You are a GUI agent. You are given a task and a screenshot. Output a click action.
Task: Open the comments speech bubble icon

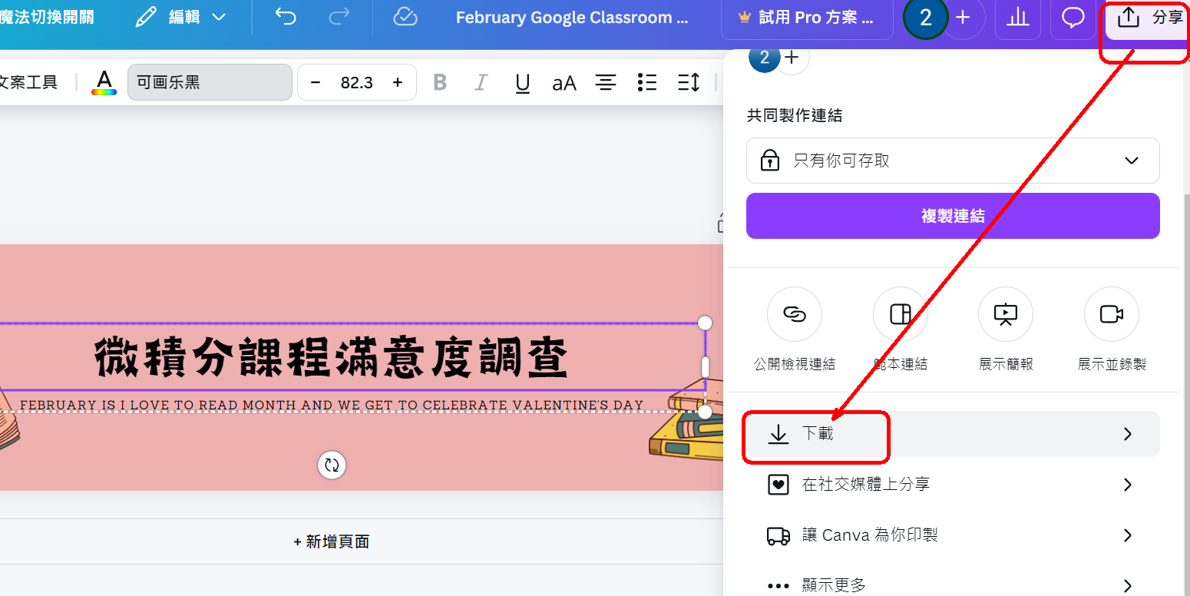click(1073, 18)
